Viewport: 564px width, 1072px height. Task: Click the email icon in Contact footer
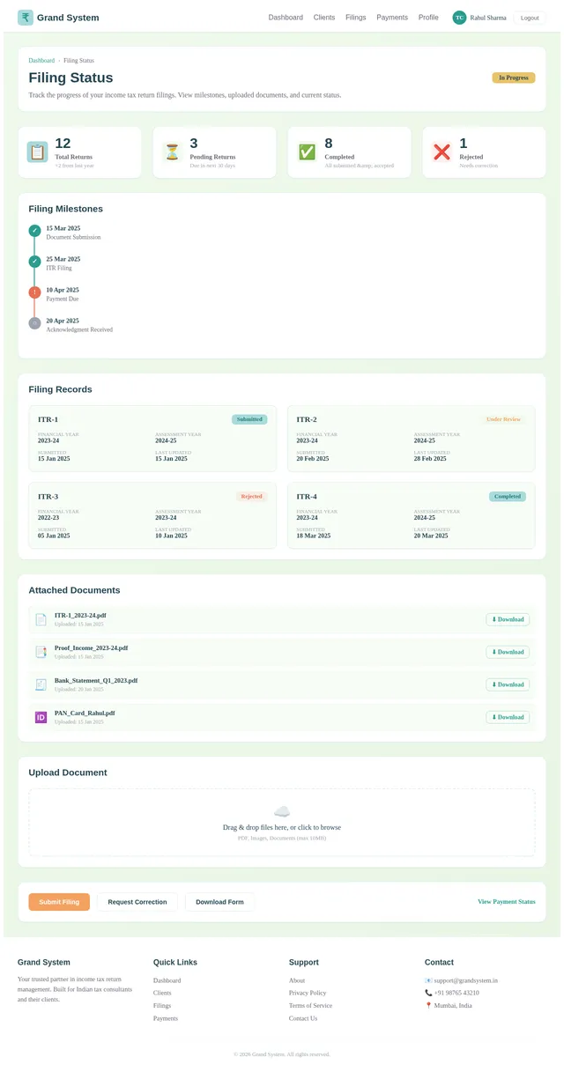tap(428, 980)
